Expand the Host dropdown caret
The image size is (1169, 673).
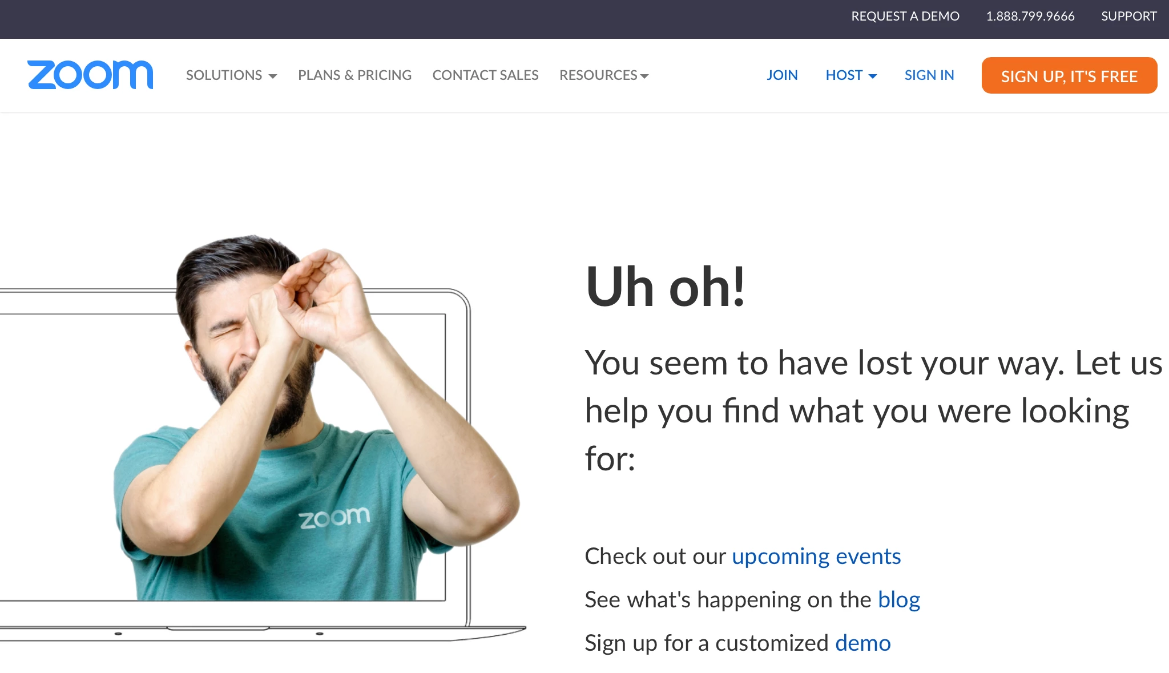click(x=872, y=76)
